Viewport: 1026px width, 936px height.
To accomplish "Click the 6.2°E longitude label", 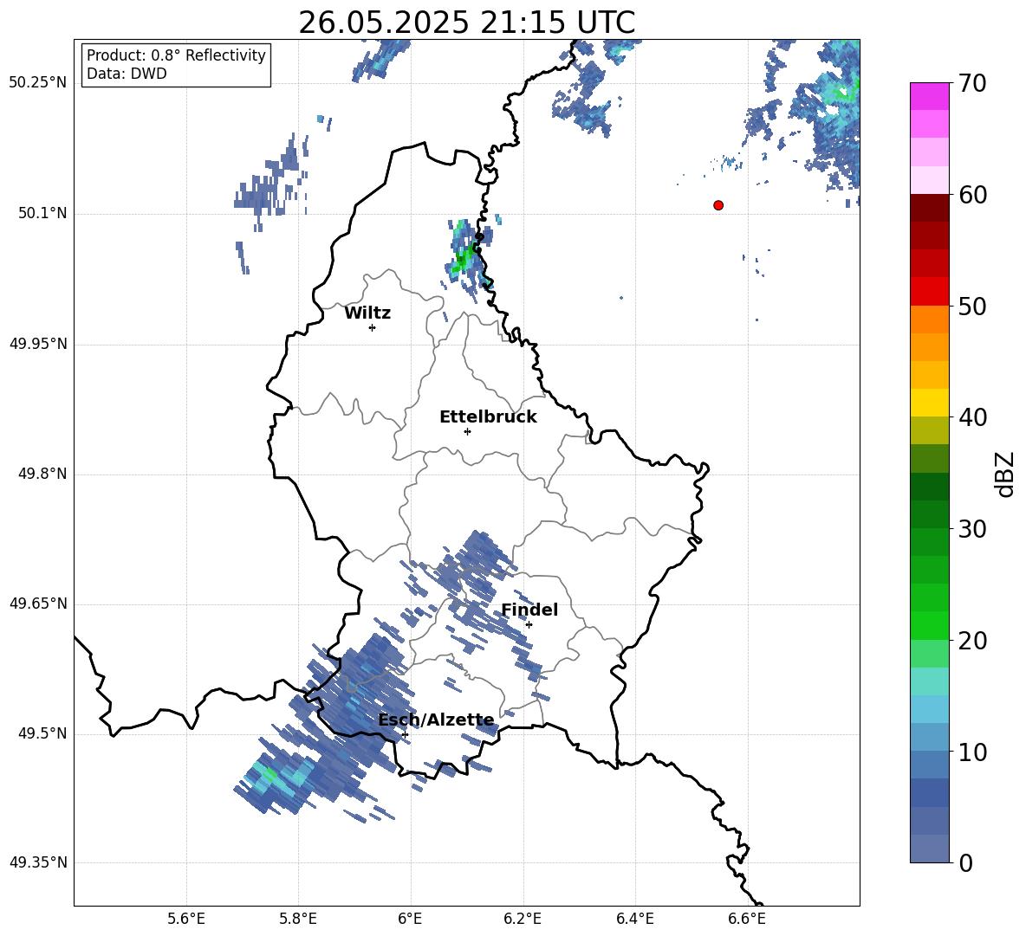I will (523, 919).
